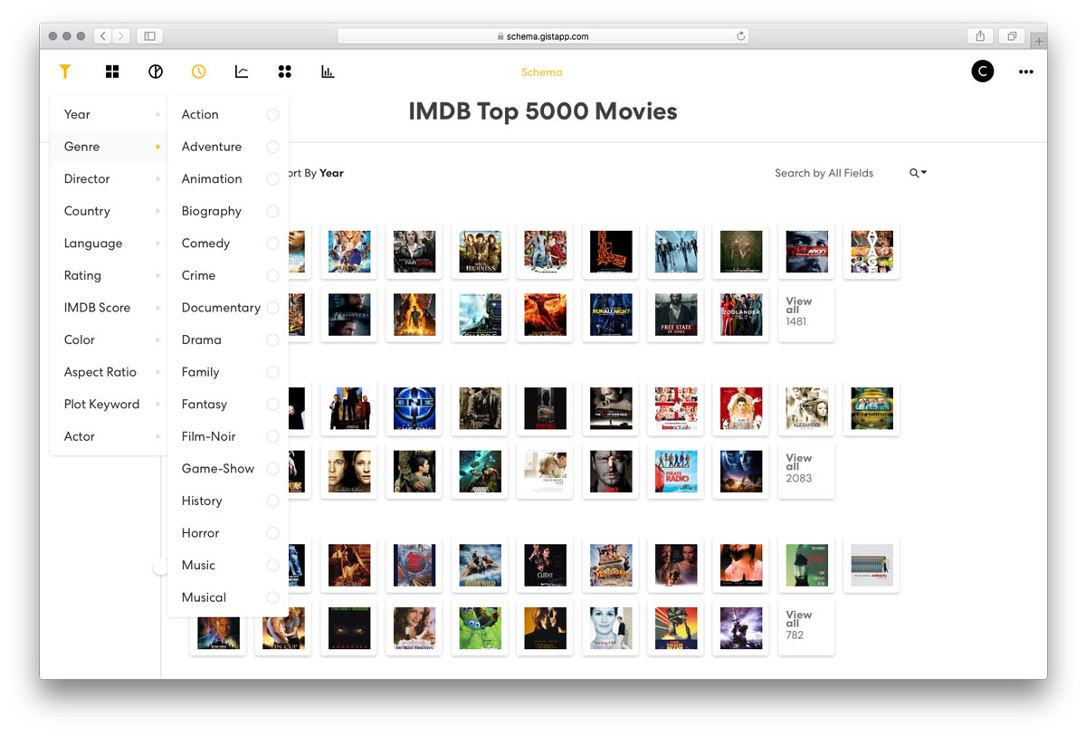Open the Zoolander movie thumbnail
This screenshot has width=1086, height=735.
pos(741,314)
